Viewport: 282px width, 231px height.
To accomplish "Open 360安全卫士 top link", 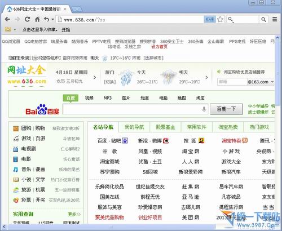I will 172,42.
